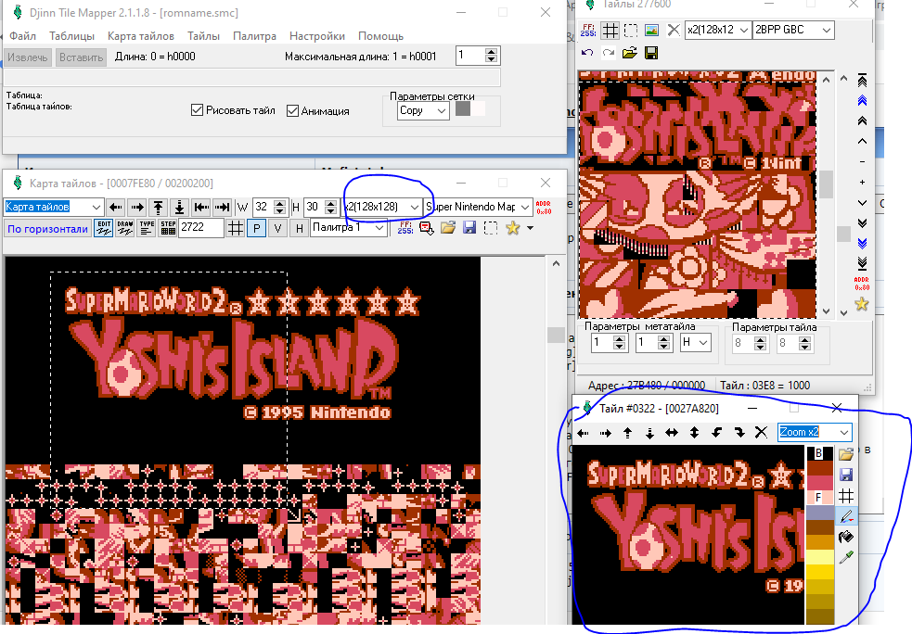This screenshot has width=912, height=634.
Task: Open the Палитра menu
Action: 254,36
